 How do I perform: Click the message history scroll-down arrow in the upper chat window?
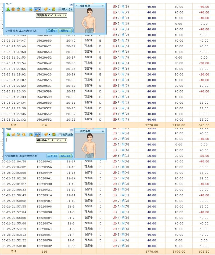[71, 4]
